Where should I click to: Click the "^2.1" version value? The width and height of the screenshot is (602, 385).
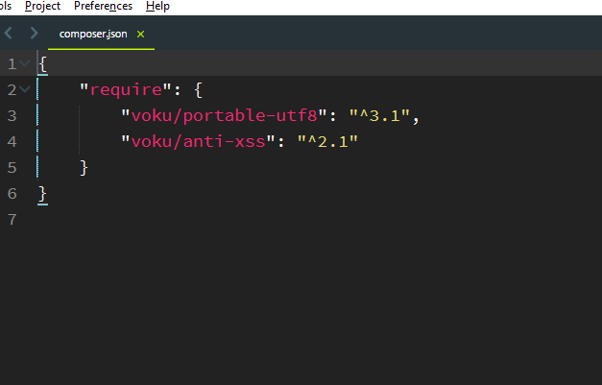click(x=327, y=142)
